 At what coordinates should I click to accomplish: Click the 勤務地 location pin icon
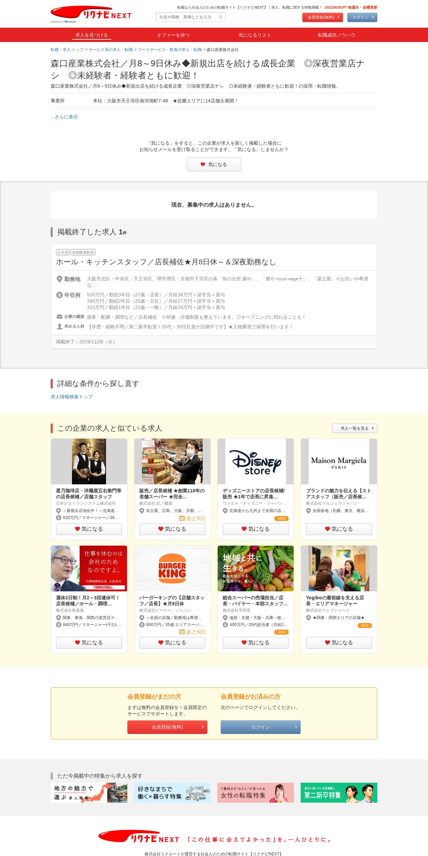point(59,279)
